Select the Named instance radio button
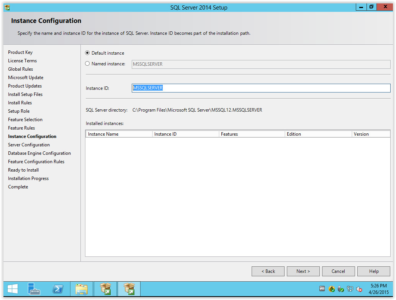The image size is (396, 300). click(87, 64)
